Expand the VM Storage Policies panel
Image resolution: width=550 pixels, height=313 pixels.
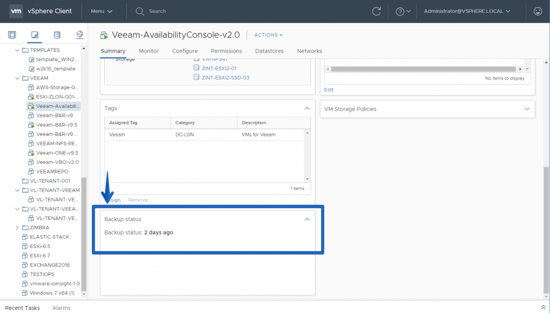click(527, 109)
